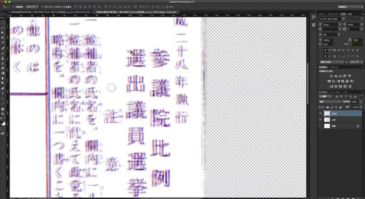Switch to the パス tab
The image size is (365, 199).
pyautogui.click(x=345, y=92)
